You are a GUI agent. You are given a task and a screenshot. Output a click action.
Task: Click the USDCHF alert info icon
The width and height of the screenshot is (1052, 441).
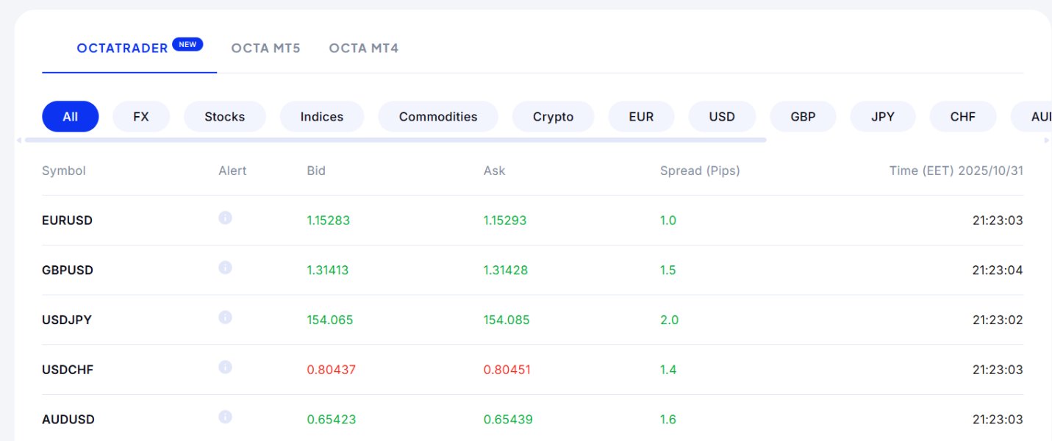[x=226, y=367]
